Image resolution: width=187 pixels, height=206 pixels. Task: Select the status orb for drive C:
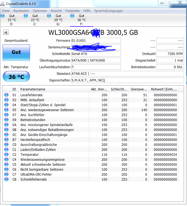[26, 16]
